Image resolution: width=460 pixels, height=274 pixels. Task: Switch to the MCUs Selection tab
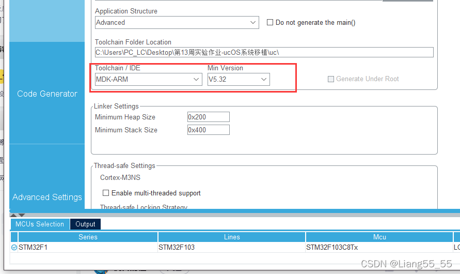click(40, 224)
